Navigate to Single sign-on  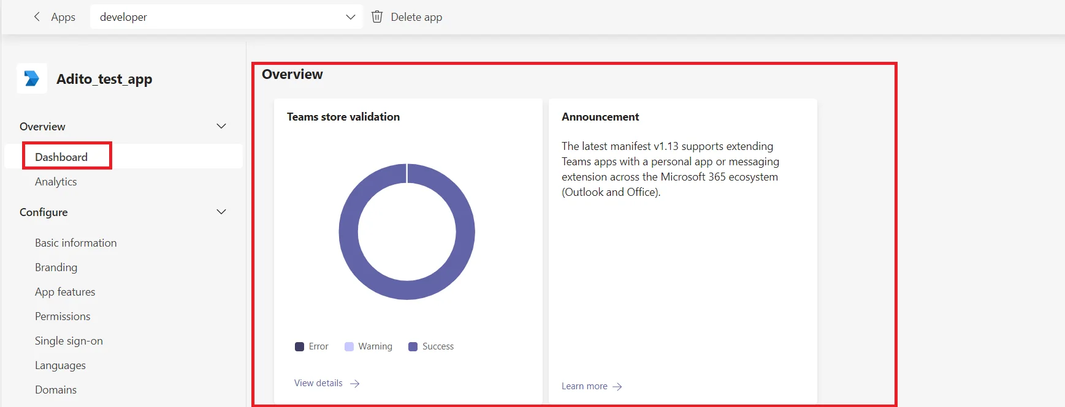click(69, 341)
